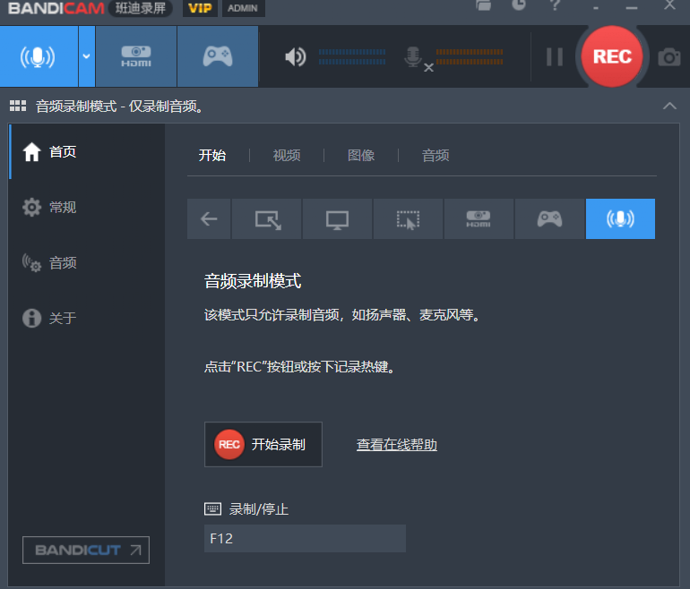Take a screenshot with the camera icon
Screen dimensions: 690x589
pyautogui.click(x=669, y=57)
